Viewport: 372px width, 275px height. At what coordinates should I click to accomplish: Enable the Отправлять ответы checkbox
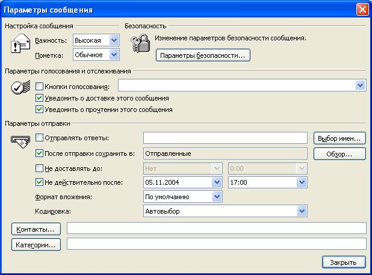(39, 138)
